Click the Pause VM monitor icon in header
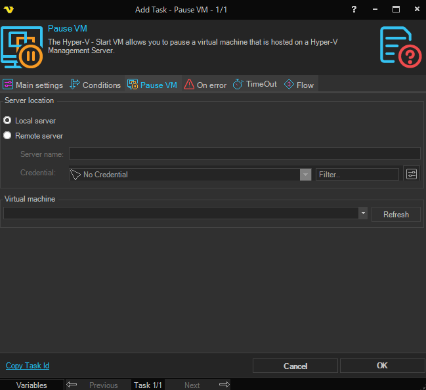The height and width of the screenshot is (390, 426). 22,47
